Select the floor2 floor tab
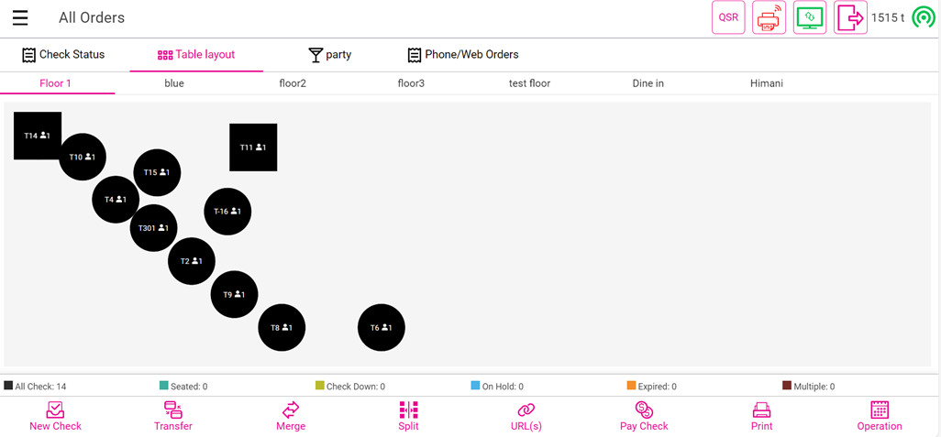This screenshot has width=941, height=437. 293,83
